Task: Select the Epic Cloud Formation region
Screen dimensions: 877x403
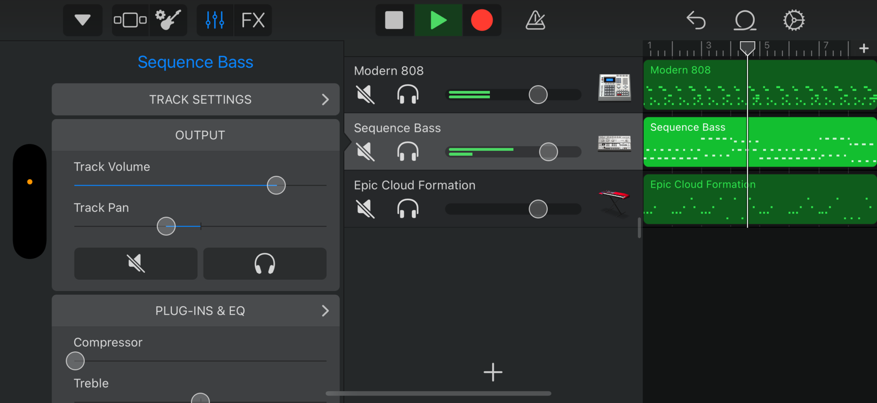Action: pos(760,199)
